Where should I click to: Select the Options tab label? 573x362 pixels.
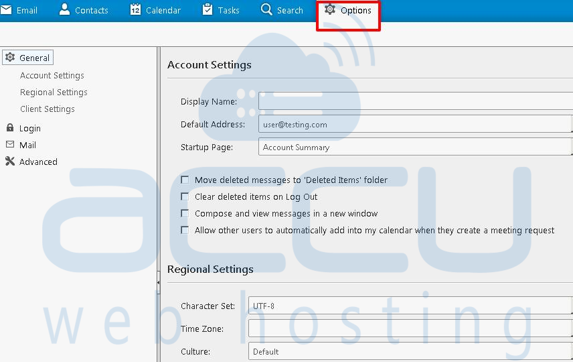click(356, 10)
